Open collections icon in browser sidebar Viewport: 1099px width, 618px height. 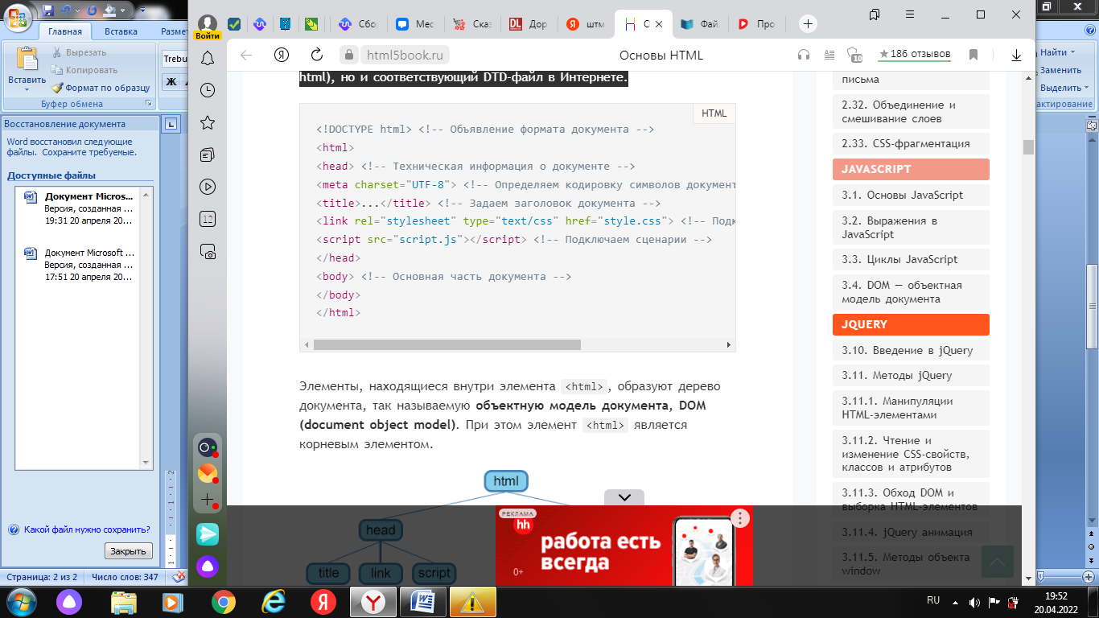(208, 154)
